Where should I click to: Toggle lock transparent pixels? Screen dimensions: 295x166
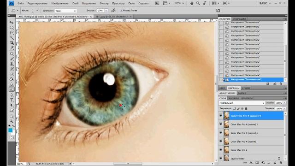coord(234,108)
